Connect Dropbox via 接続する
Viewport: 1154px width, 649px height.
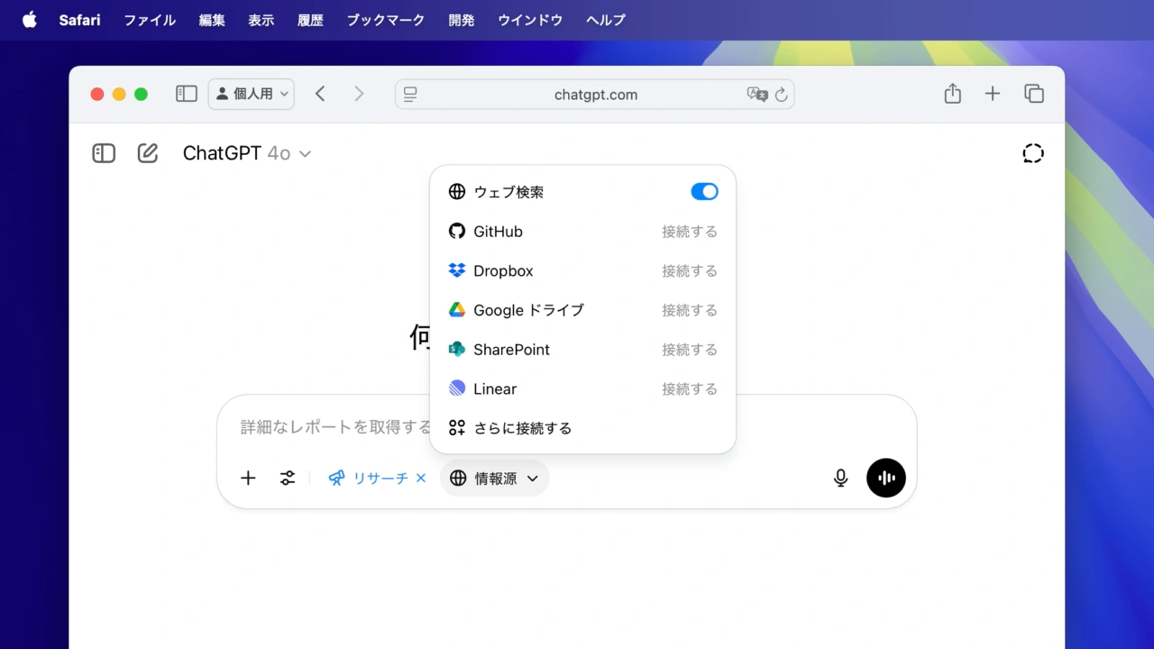(x=689, y=270)
